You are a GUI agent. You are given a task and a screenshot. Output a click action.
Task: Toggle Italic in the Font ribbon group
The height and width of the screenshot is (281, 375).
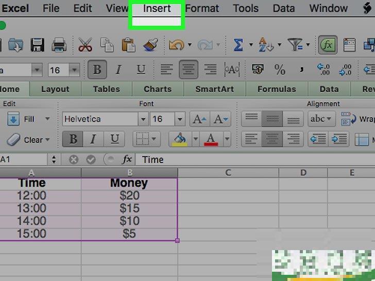pyautogui.click(x=93, y=139)
